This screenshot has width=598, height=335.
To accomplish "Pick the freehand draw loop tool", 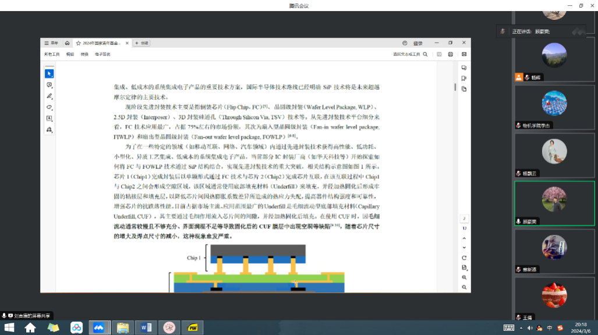I will (x=49, y=107).
